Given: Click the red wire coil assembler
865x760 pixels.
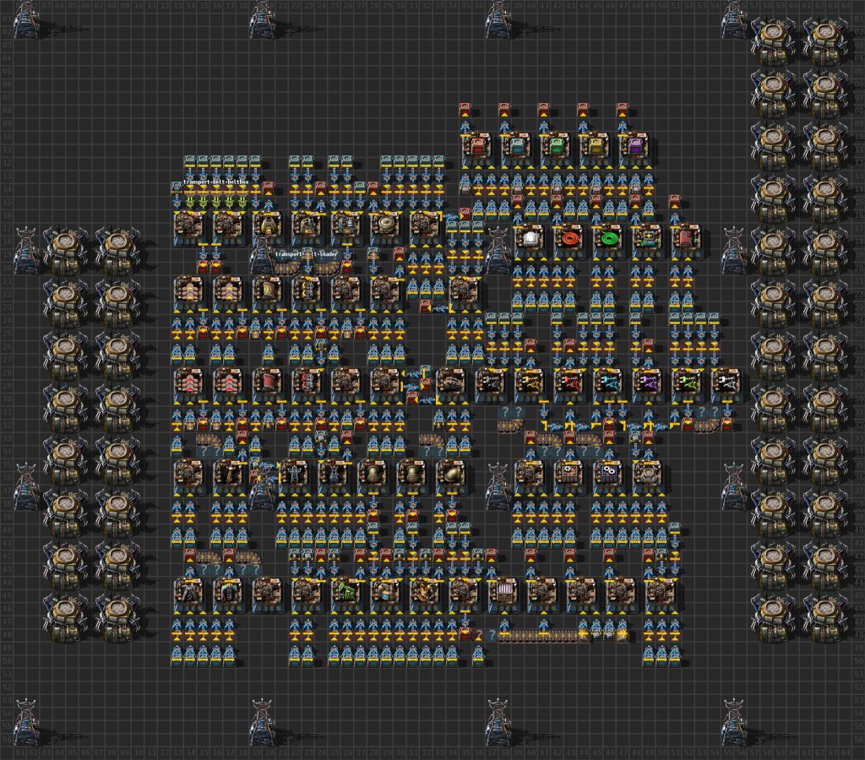Looking at the screenshot, I should pyautogui.click(x=569, y=240).
